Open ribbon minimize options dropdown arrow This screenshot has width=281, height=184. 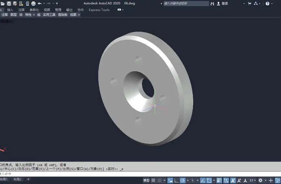(x=123, y=10)
